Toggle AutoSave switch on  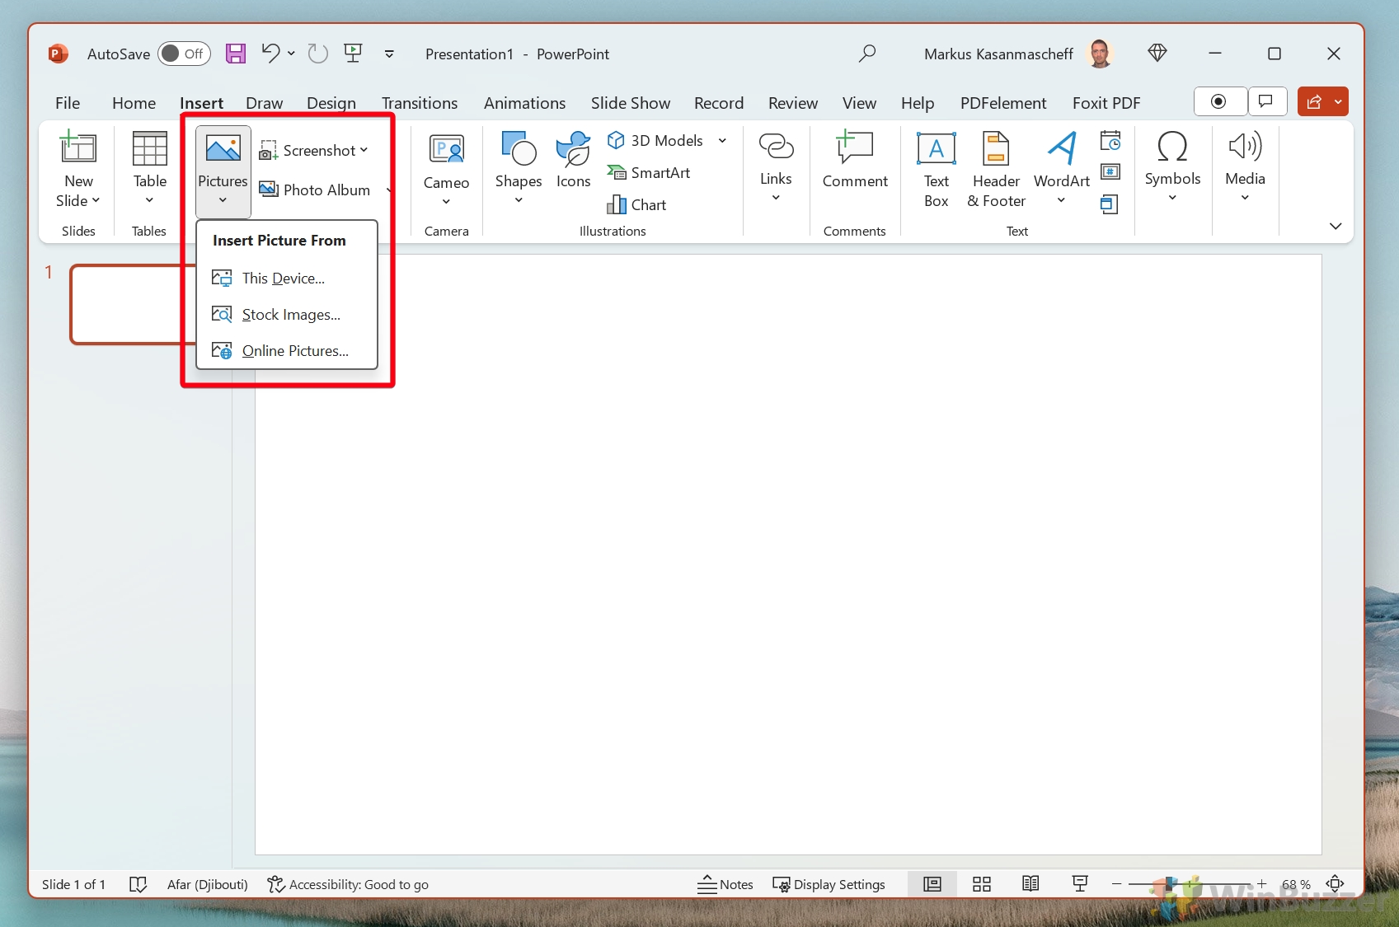click(184, 54)
